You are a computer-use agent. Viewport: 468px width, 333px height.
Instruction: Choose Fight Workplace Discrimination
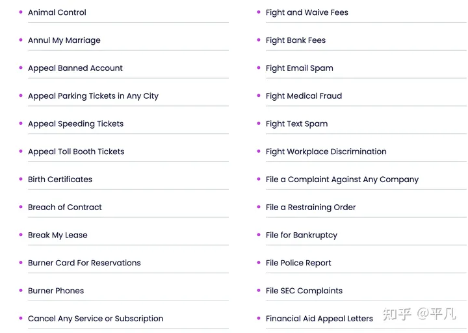click(x=326, y=152)
